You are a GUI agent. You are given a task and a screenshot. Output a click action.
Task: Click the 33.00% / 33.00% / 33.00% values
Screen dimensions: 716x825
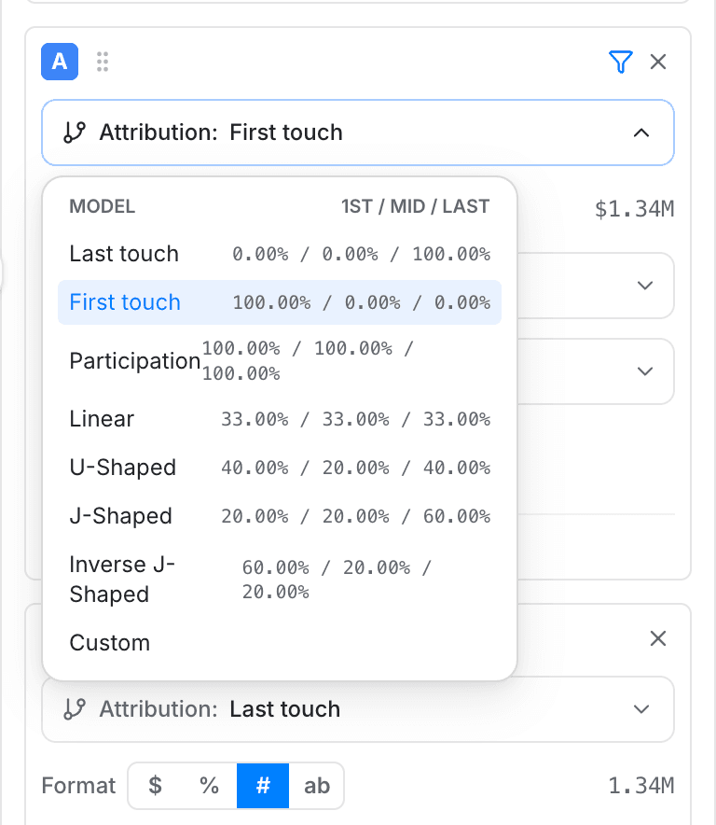coord(356,419)
